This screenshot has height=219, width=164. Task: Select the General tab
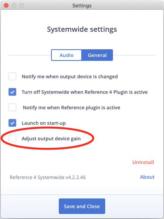point(97,55)
